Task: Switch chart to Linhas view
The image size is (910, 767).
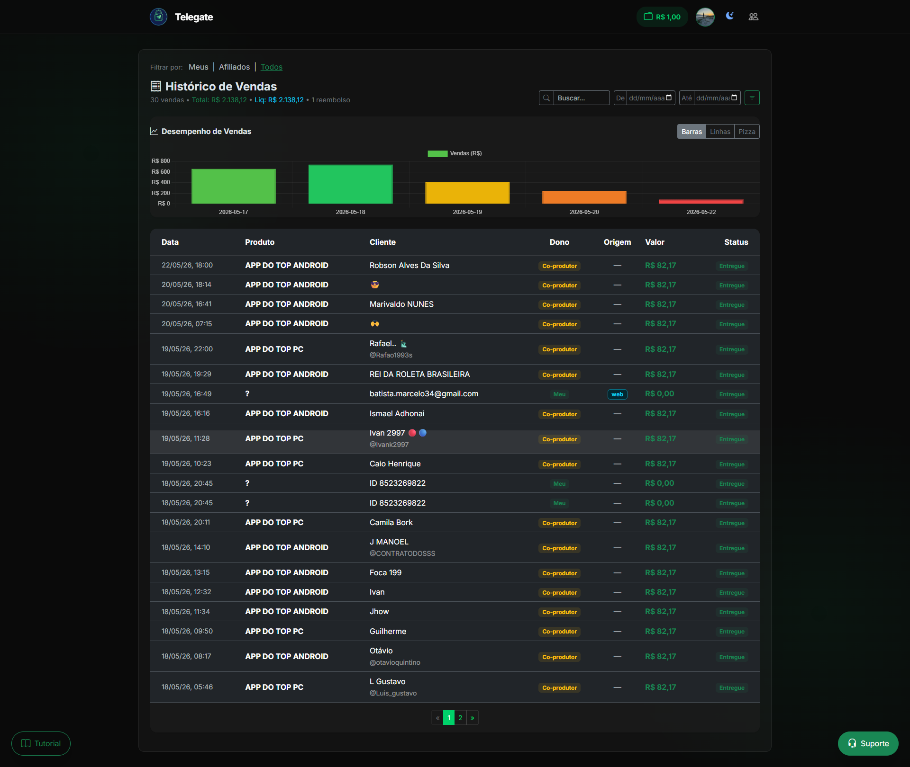Action: tap(720, 132)
